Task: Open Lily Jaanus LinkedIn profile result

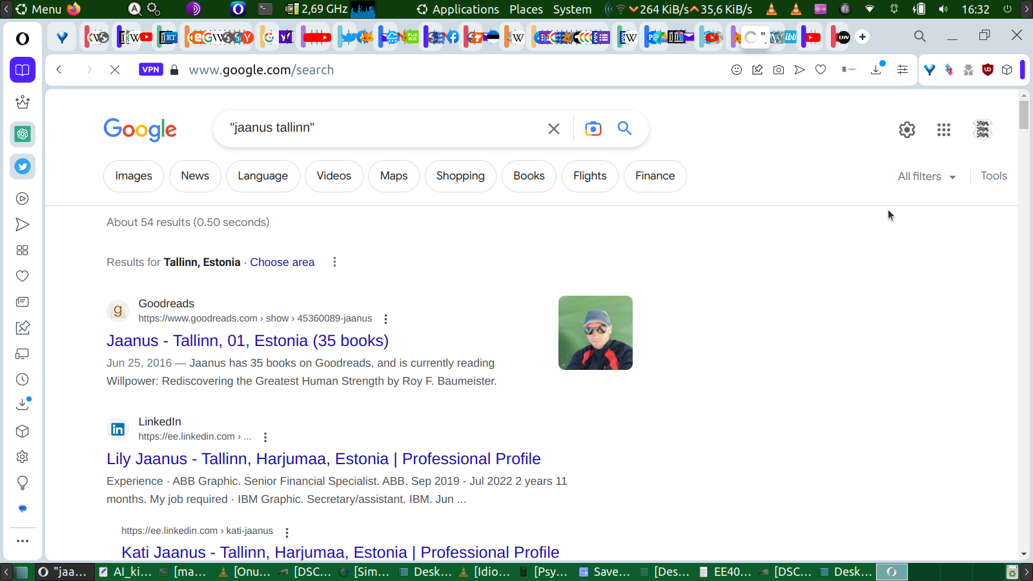Action: [x=323, y=459]
